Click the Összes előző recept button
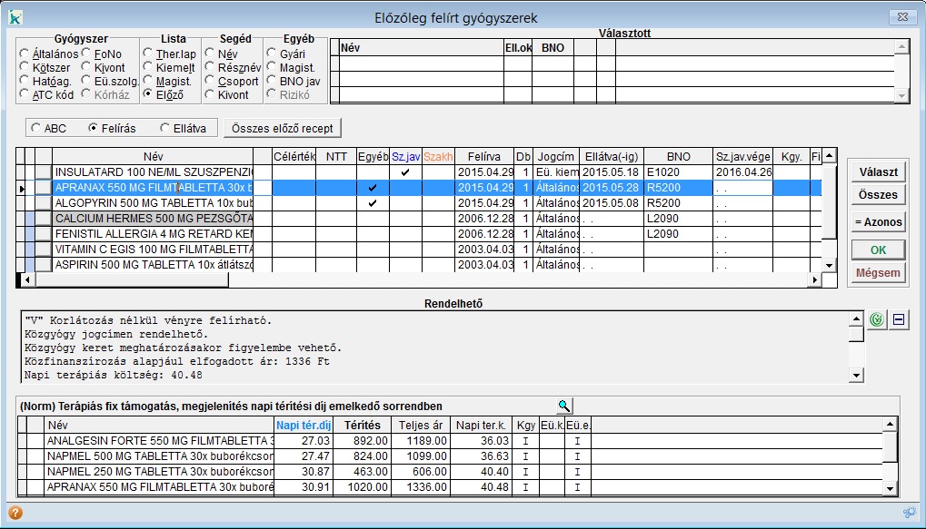Viewport: 926px width, 529px height. tap(283, 128)
